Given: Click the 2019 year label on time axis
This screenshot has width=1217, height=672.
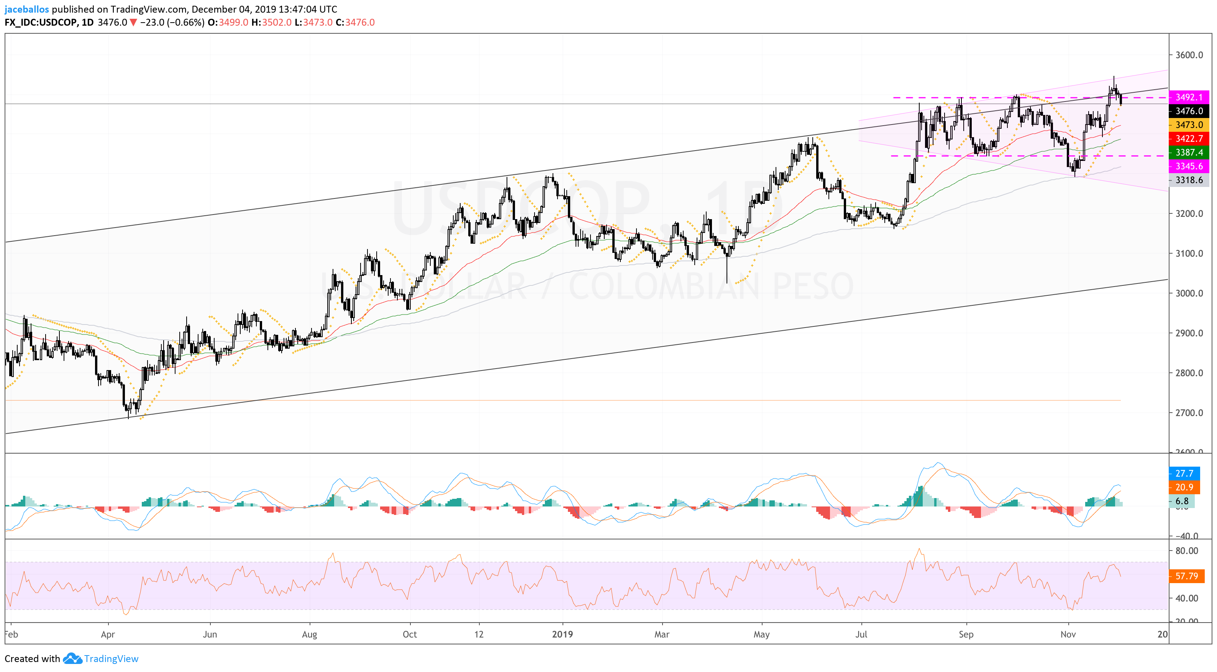Looking at the screenshot, I should [x=562, y=634].
